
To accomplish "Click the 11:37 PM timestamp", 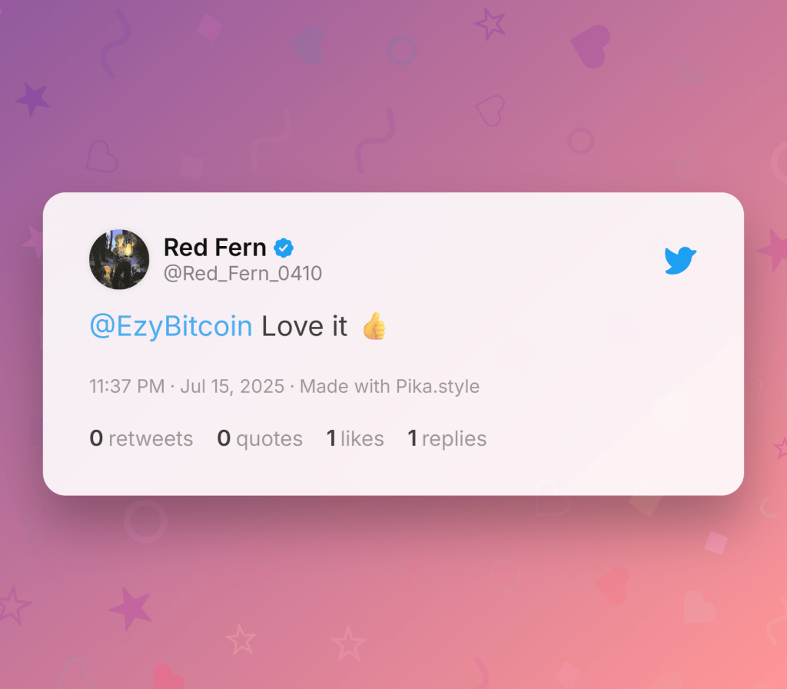I will [127, 386].
